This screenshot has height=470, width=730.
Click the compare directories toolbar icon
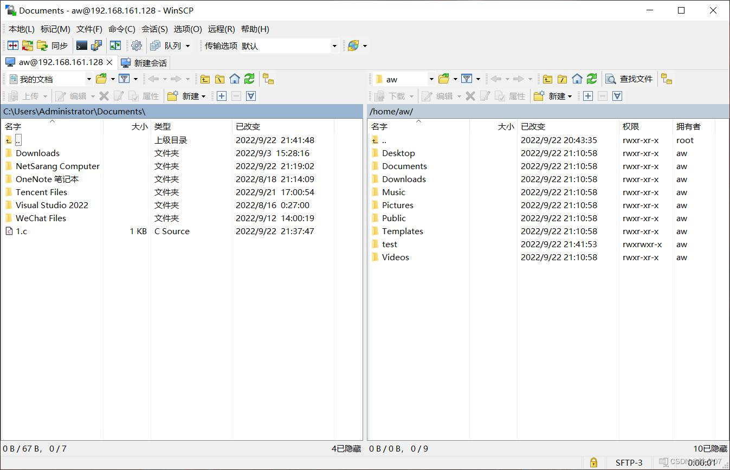(x=13, y=46)
